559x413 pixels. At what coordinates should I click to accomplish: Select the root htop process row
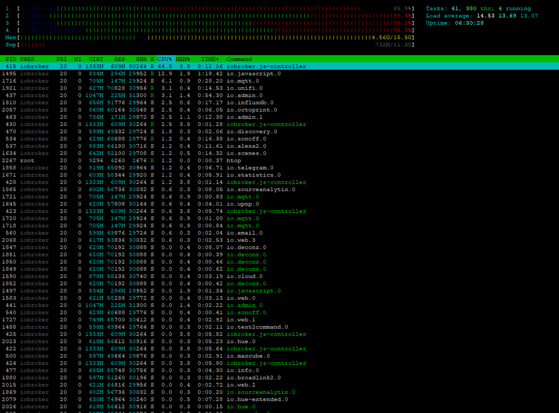(279, 160)
